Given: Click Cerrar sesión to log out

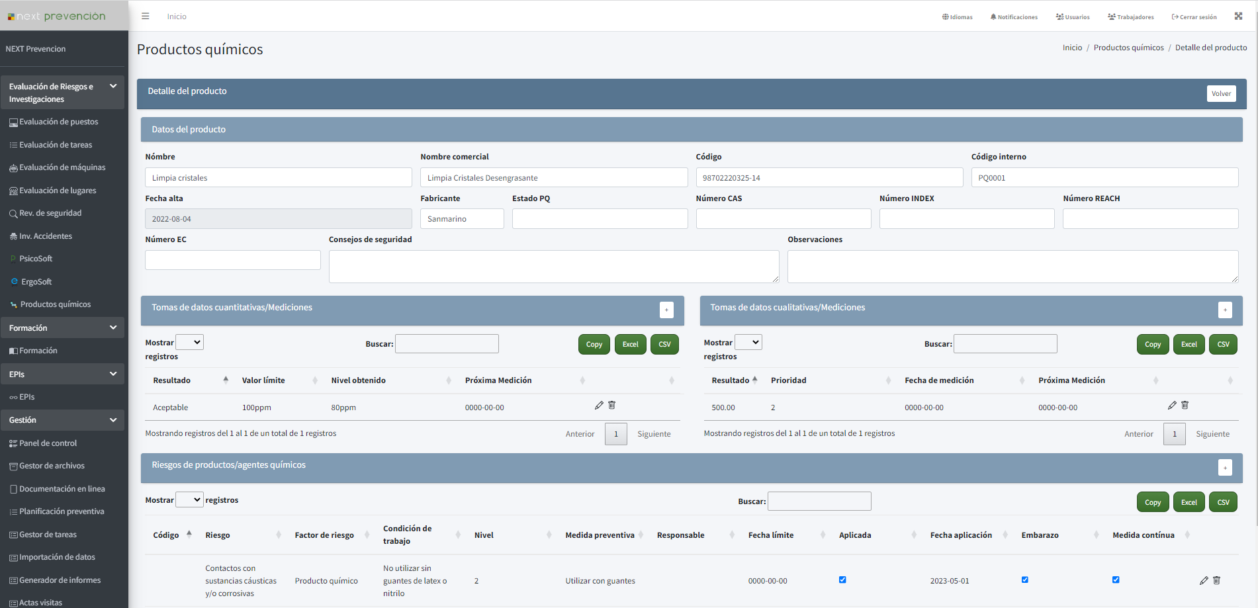Looking at the screenshot, I should (1194, 17).
